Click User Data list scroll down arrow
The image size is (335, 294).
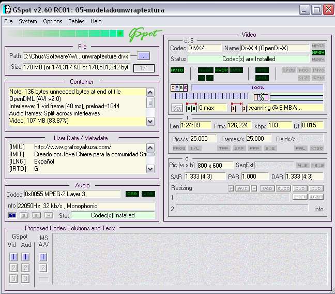click(150, 169)
